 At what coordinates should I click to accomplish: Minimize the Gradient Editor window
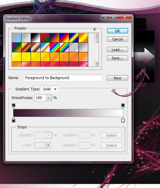click(x=106, y=17)
